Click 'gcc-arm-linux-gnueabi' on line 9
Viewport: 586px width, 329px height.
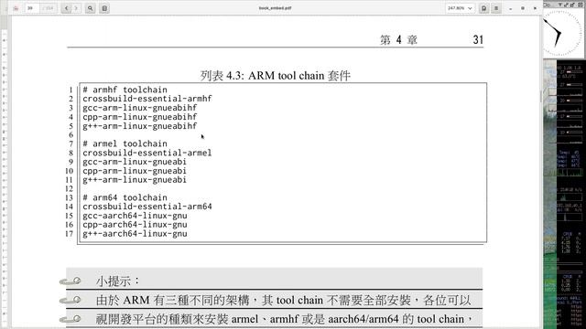[135, 162]
